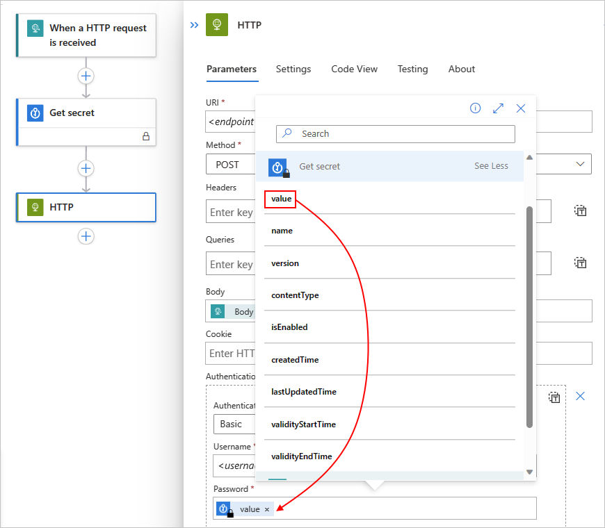Switch to the Settings tab
The width and height of the screenshot is (605, 528).
(x=293, y=69)
